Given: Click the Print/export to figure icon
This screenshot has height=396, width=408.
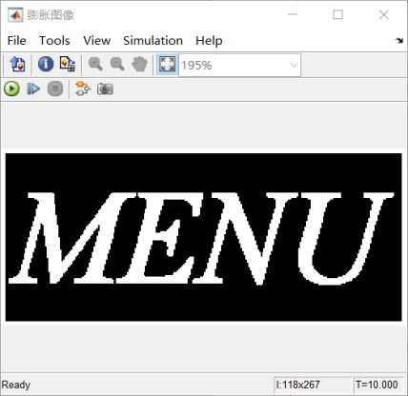Looking at the screenshot, I should pos(18,65).
